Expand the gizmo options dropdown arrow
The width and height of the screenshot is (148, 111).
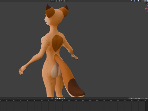coord(136,1)
